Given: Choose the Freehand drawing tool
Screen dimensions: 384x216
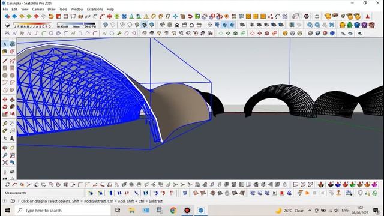Looking at the screenshot, I should pyautogui.click(x=12, y=61).
